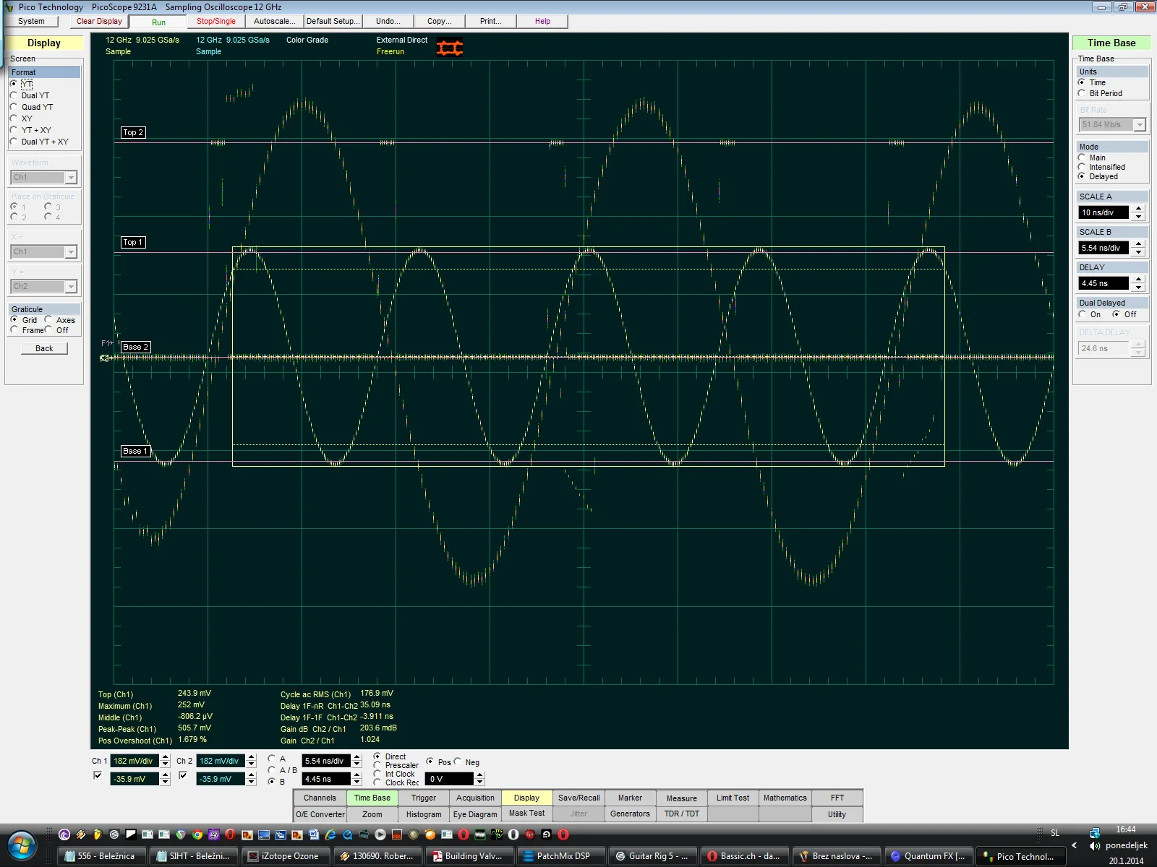1157x867 pixels.
Task: Select the Intensified time base mode
Action: point(1082,167)
